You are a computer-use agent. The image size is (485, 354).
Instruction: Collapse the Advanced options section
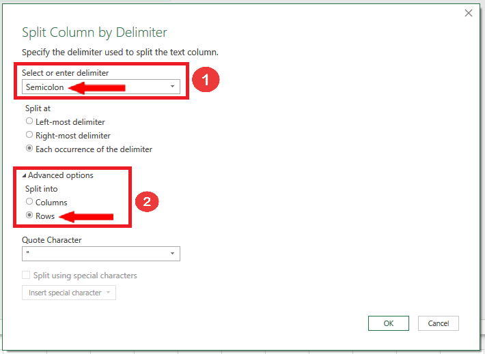(25, 175)
